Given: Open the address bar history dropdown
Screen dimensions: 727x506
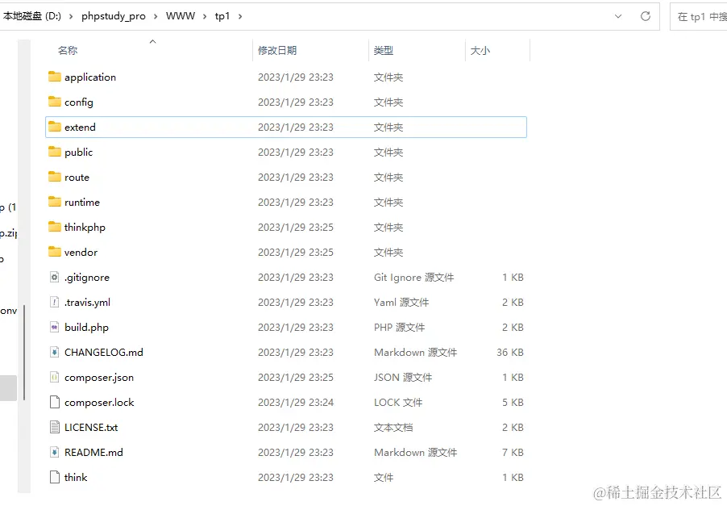Looking at the screenshot, I should tap(618, 16).
